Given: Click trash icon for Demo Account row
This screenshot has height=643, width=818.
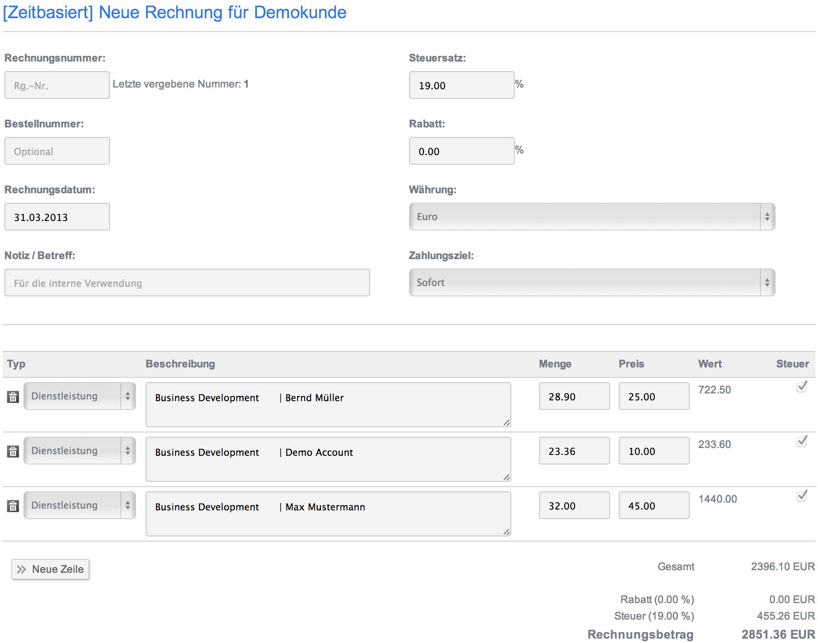Looking at the screenshot, I should [13, 451].
